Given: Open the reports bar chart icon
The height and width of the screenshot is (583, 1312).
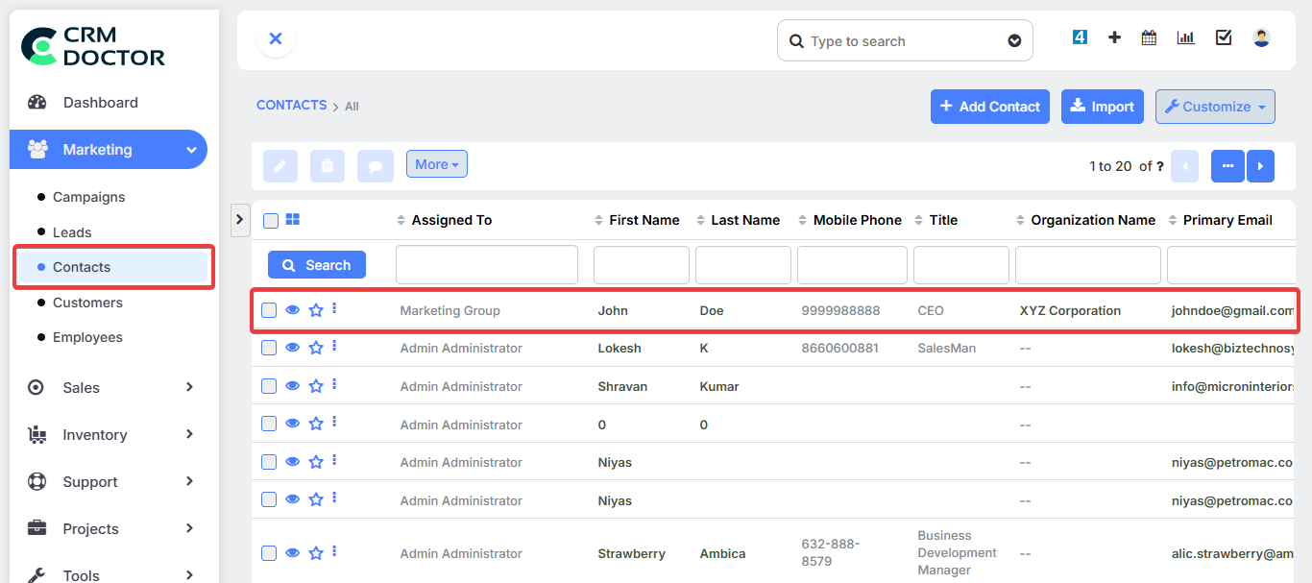Looking at the screenshot, I should [x=1185, y=38].
